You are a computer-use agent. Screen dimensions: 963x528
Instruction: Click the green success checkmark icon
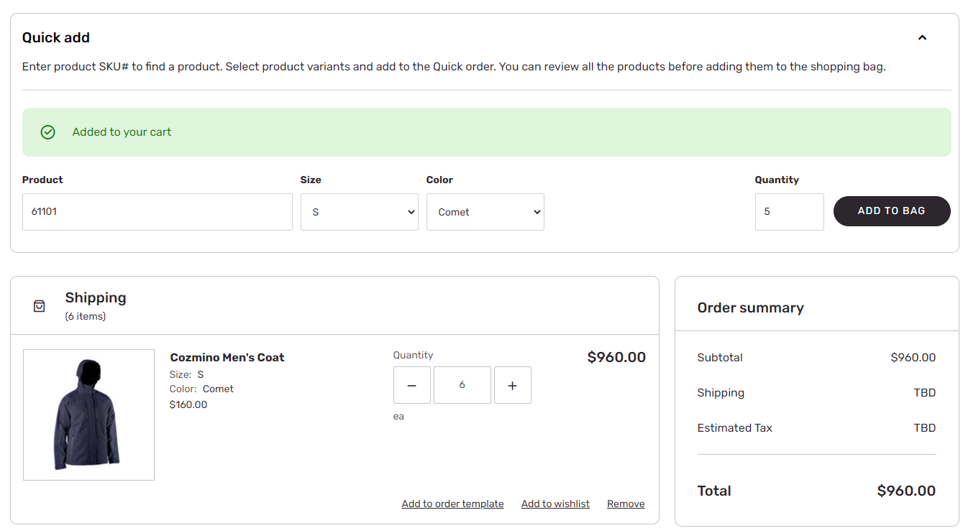(x=48, y=132)
